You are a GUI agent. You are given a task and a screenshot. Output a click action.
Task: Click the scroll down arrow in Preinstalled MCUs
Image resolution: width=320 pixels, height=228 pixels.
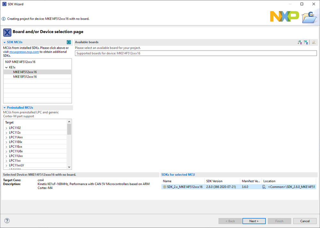click(x=69, y=167)
